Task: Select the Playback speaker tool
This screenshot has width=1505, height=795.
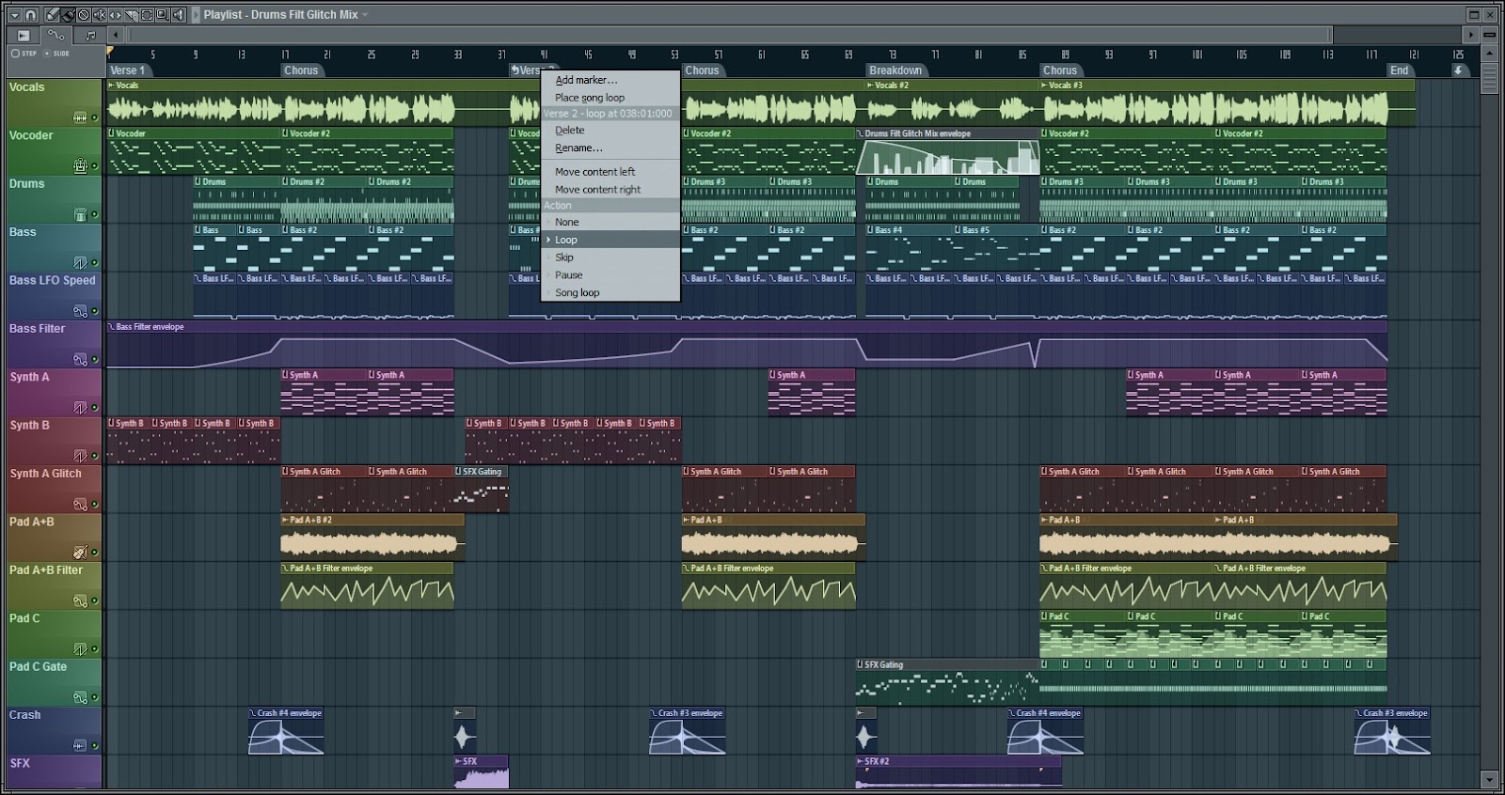Action: (x=179, y=15)
